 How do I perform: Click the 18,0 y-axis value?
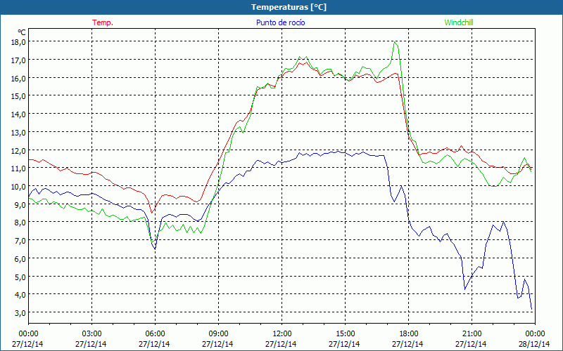coord(19,42)
